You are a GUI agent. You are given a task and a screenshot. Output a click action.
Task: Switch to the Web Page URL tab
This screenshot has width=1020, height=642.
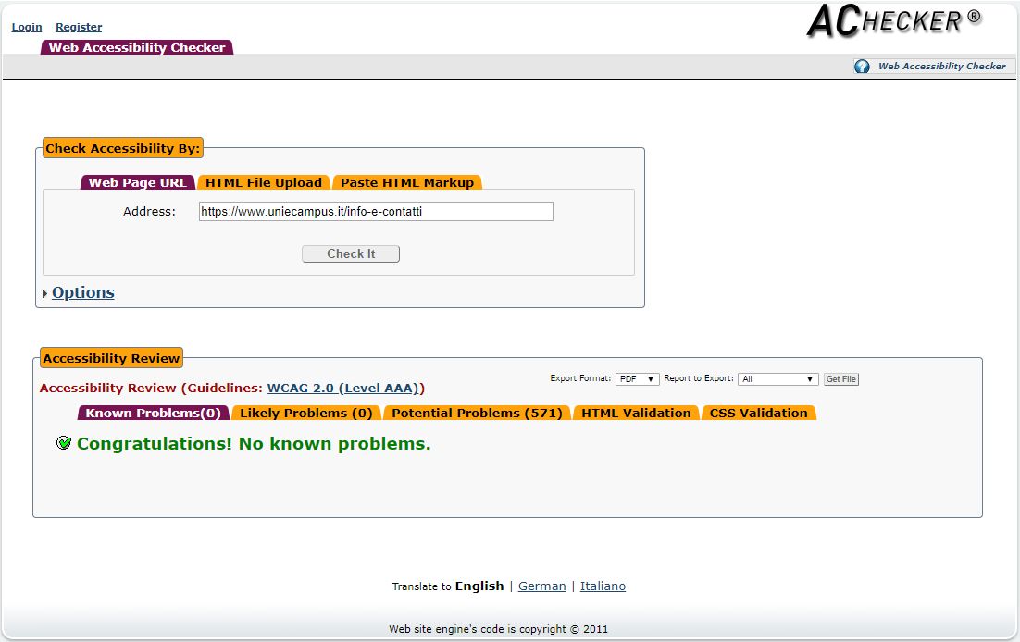[138, 183]
